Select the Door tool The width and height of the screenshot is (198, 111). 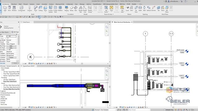pos(10,9)
